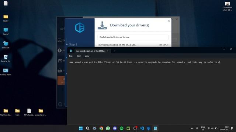Open the gear update icon in Driver Easy sidebar
Screen dimensions: 236x132
pos(60,51)
